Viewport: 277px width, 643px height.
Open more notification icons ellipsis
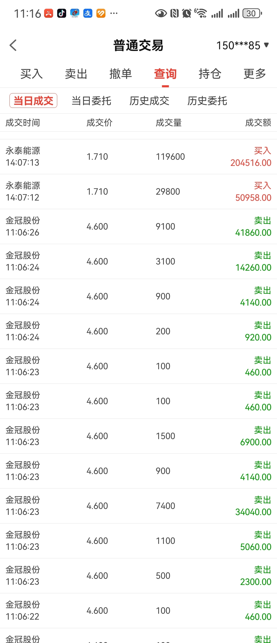coord(114,13)
